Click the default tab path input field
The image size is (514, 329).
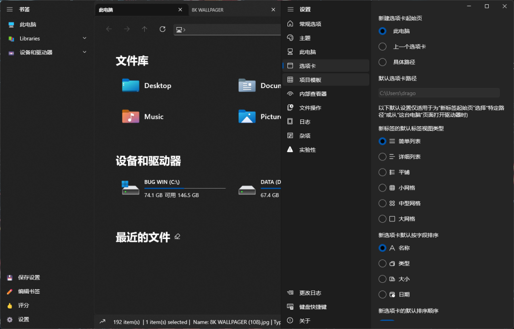coord(438,93)
